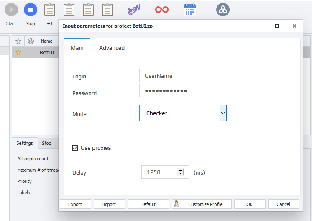
Task: Click the red infinity loop icon
Action: point(161,10)
